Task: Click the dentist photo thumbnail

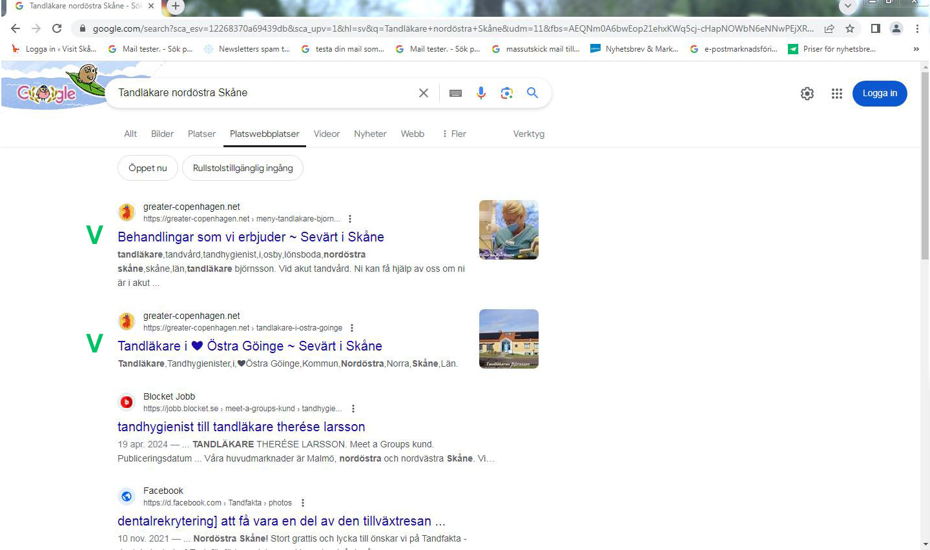Action: tap(509, 230)
